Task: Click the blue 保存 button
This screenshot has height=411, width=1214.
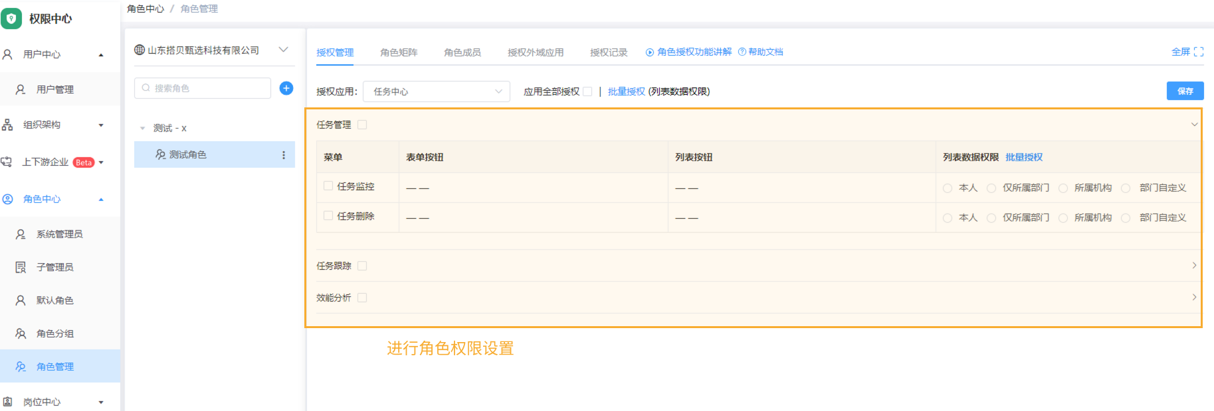Action: [x=1185, y=91]
